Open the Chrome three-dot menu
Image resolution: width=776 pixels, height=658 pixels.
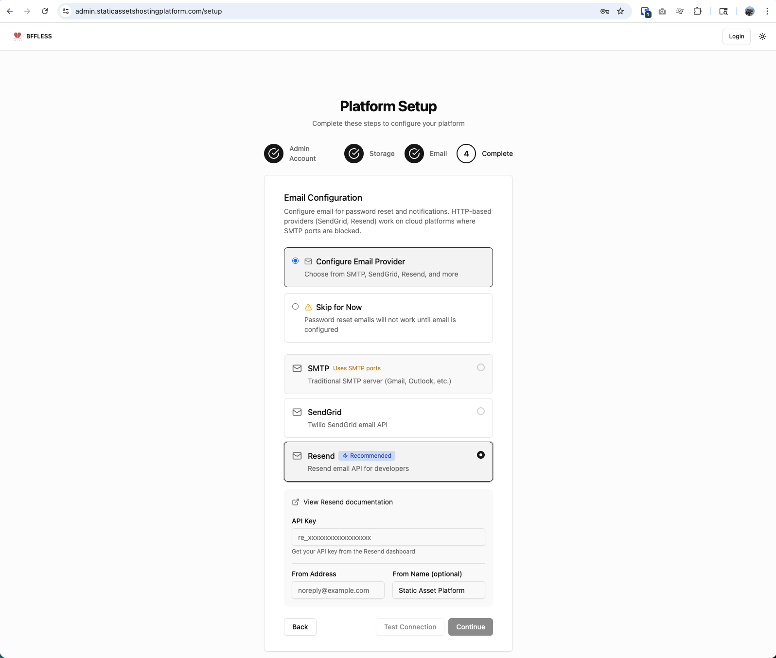tap(767, 11)
